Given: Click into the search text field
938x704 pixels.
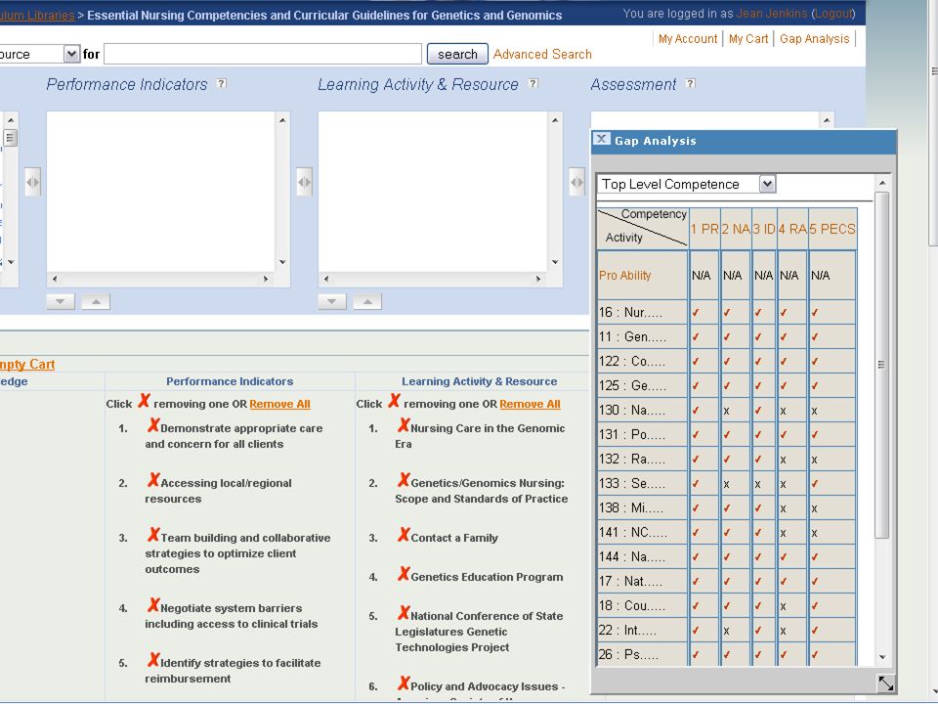Looking at the screenshot, I should coord(263,54).
